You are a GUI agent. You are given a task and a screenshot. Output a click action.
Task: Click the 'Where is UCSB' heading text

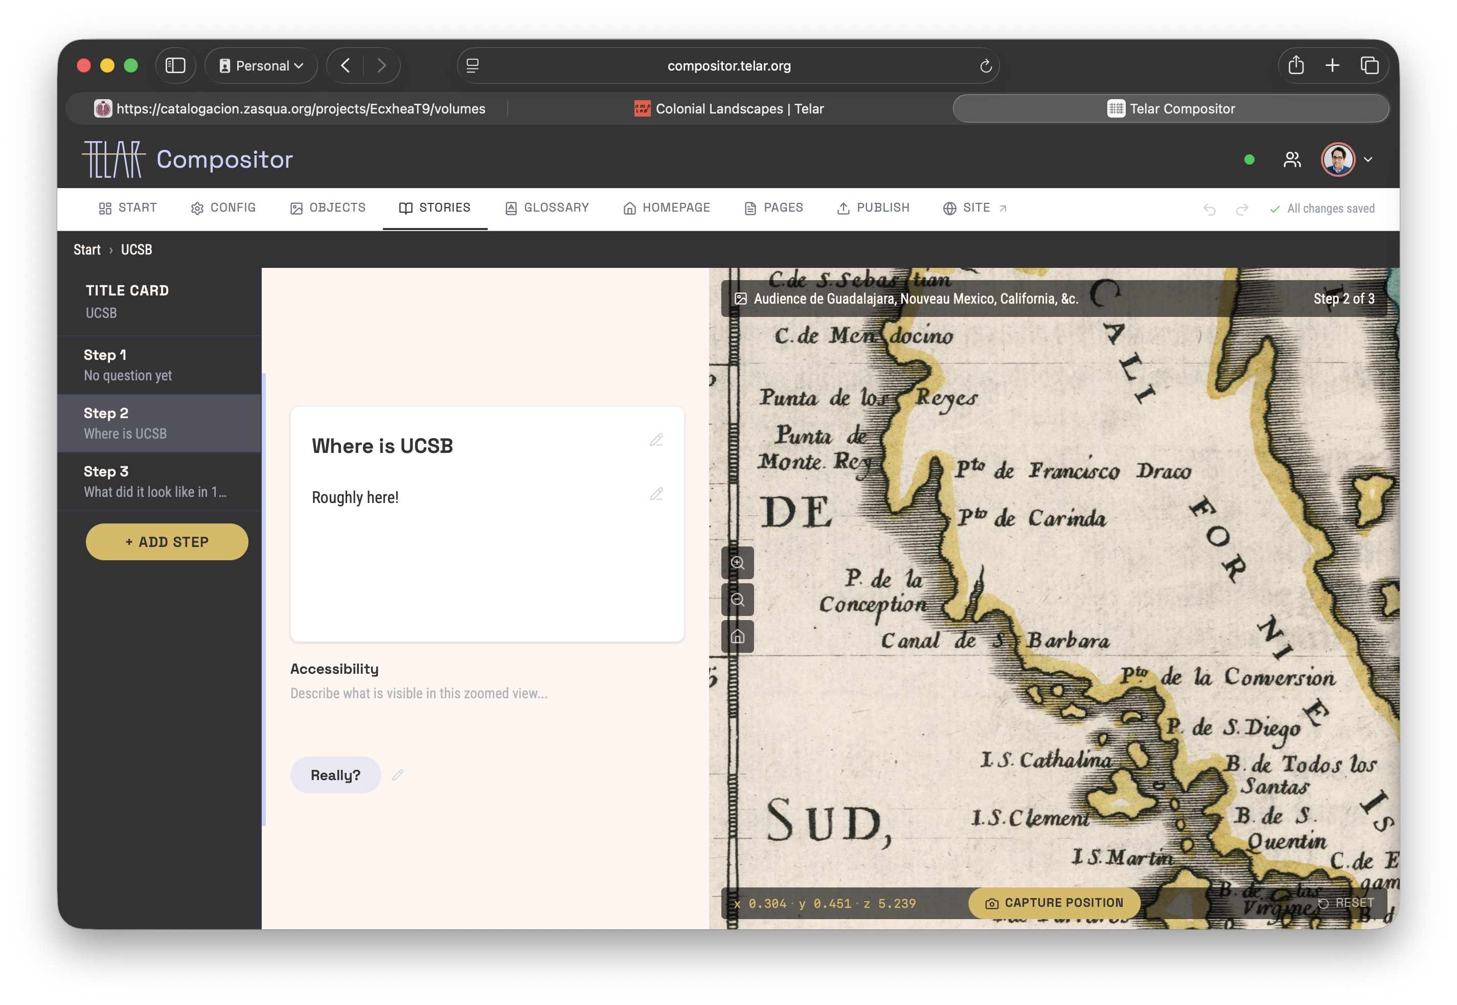[x=382, y=446]
